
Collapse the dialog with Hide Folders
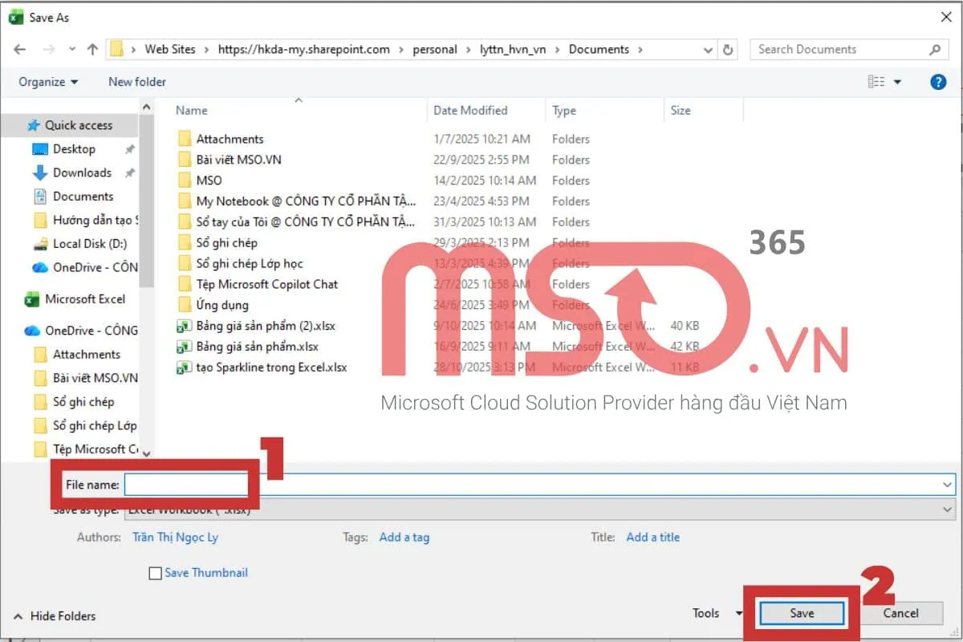[55, 616]
